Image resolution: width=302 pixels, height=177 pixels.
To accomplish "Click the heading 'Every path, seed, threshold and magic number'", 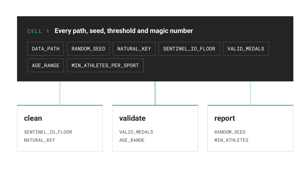I will (x=124, y=31).
